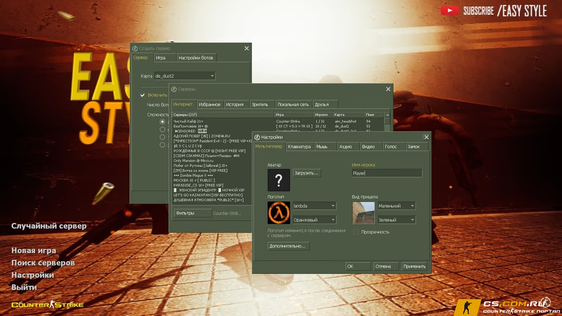Click the Отмена button
562x316 pixels.
[x=386, y=266]
